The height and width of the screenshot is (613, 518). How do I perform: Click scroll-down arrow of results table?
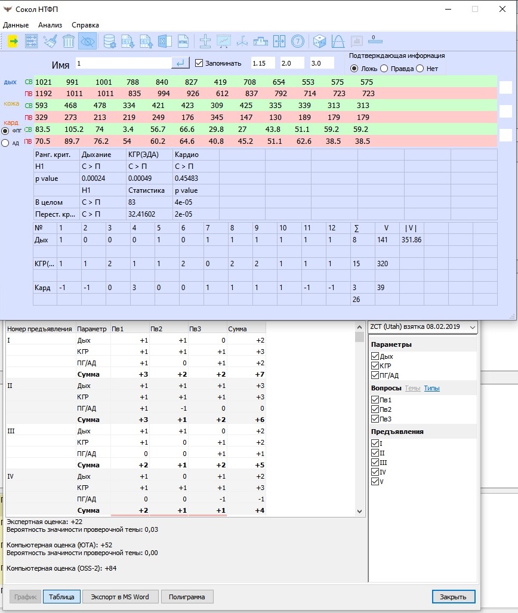pos(359,511)
